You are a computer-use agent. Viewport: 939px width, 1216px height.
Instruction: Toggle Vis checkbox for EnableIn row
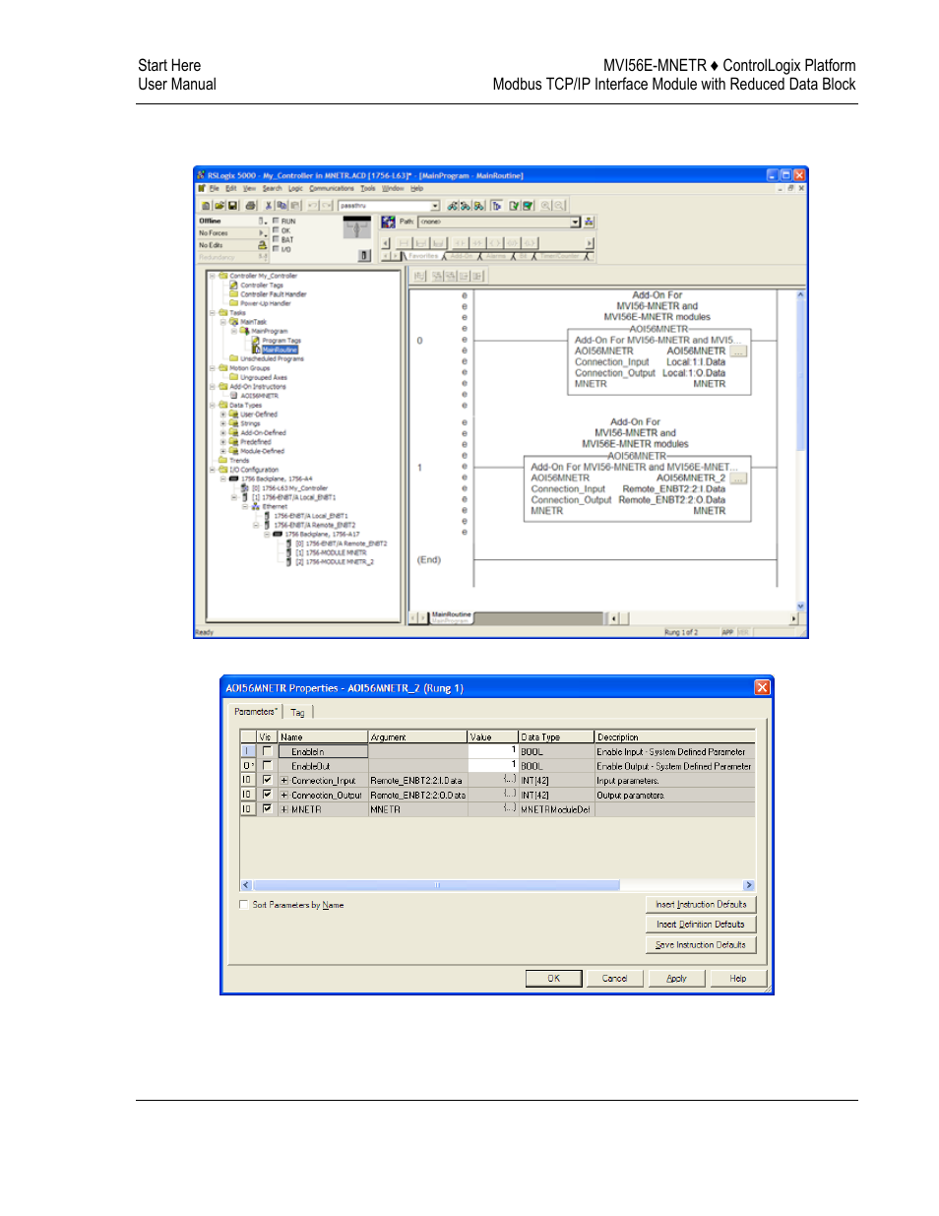point(267,751)
